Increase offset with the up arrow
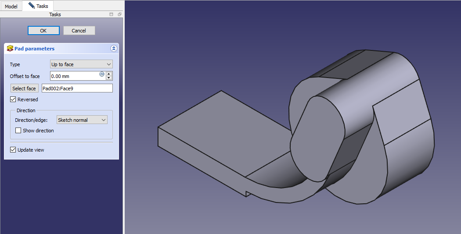The image size is (461, 234). (x=109, y=74)
